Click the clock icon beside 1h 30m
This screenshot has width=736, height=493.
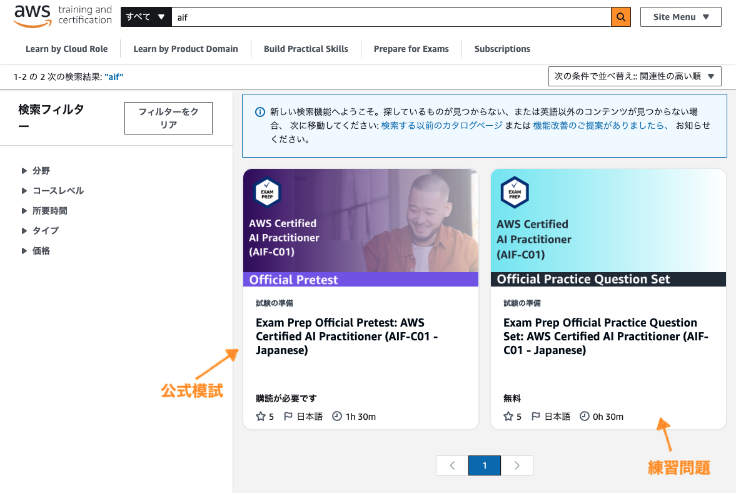click(x=337, y=417)
